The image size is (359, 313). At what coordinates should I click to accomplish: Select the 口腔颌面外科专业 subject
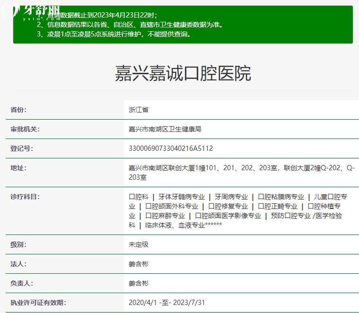pyautogui.click(x=172, y=206)
